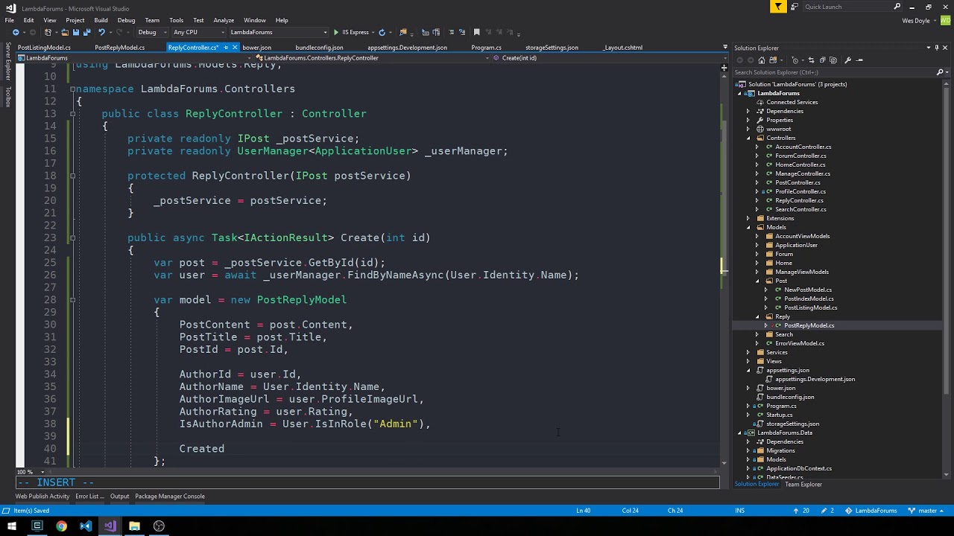Image resolution: width=954 pixels, height=536 pixels.
Task: Pin the ReplyController.cs tab
Action: pyautogui.click(x=226, y=48)
